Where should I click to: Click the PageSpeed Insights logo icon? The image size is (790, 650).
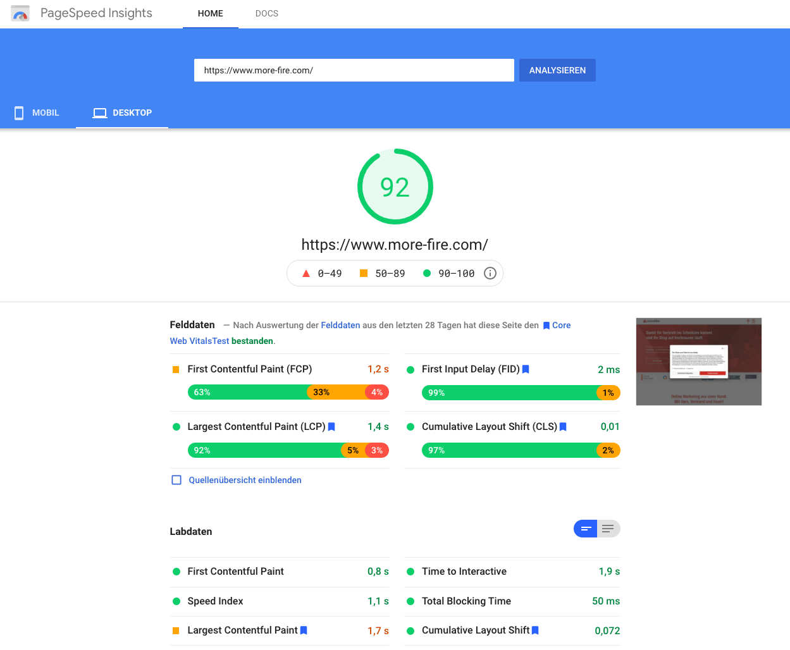[20, 13]
